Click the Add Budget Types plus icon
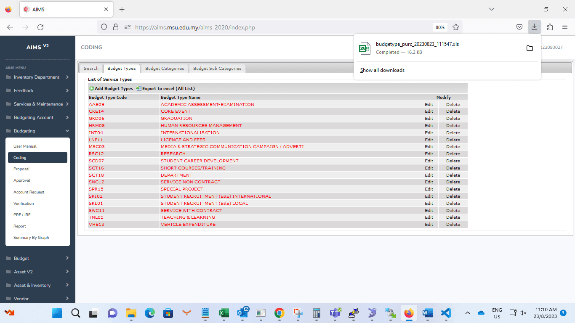The image size is (575, 323). (91, 89)
